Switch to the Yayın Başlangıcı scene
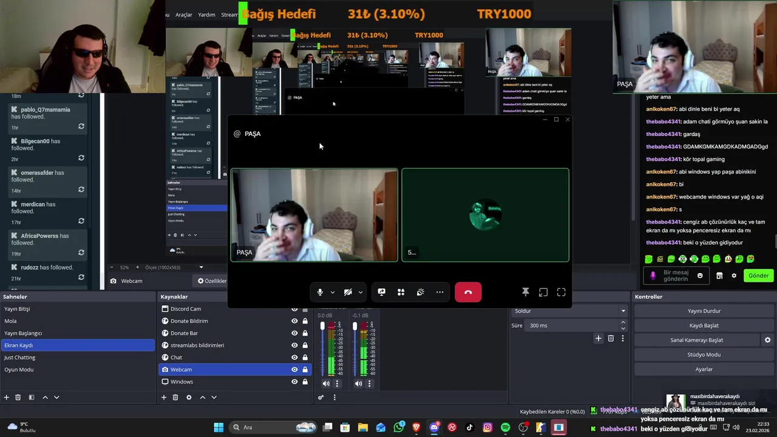 pyautogui.click(x=78, y=333)
